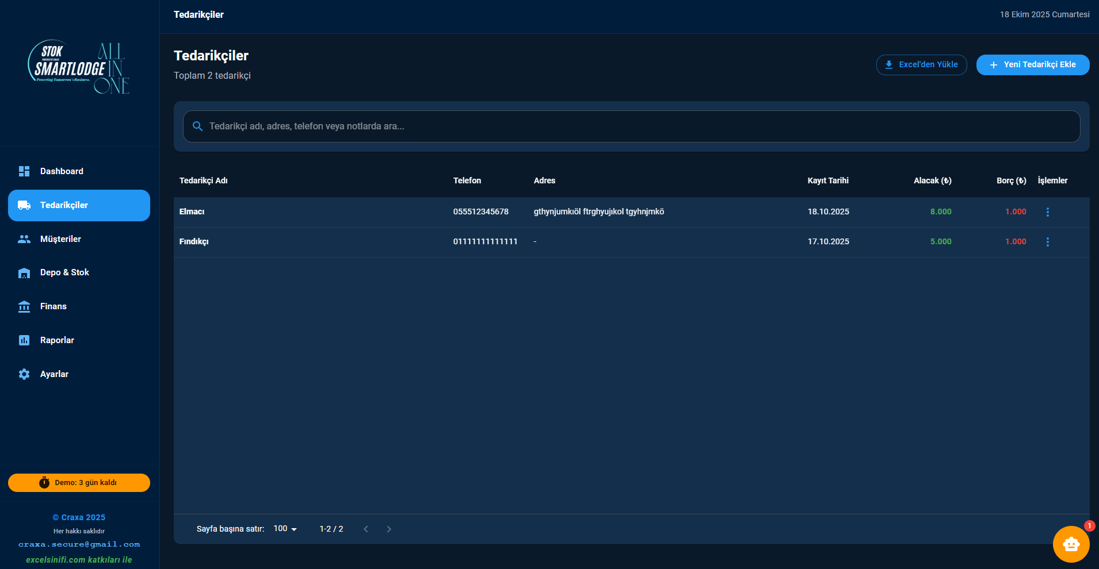Click the Finans bank icon
This screenshot has height=569, width=1099.
pyautogui.click(x=24, y=306)
